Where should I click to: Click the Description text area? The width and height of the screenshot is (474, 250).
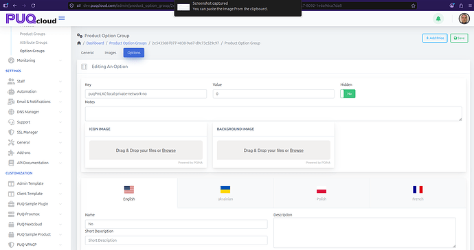pyautogui.click(x=365, y=233)
